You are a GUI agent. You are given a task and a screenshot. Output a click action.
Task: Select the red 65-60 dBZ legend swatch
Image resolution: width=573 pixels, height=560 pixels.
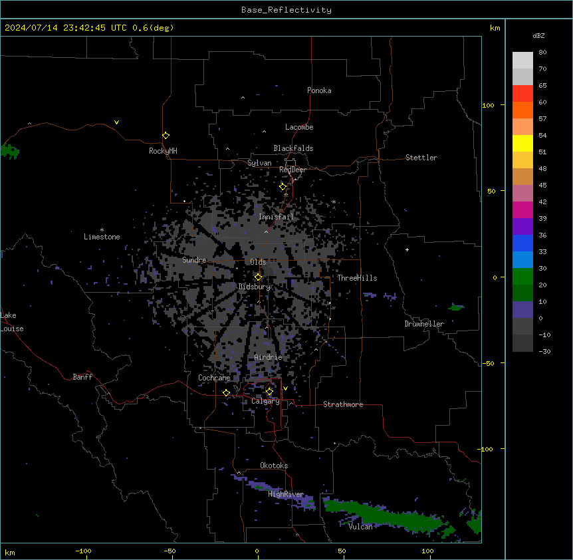(522, 94)
